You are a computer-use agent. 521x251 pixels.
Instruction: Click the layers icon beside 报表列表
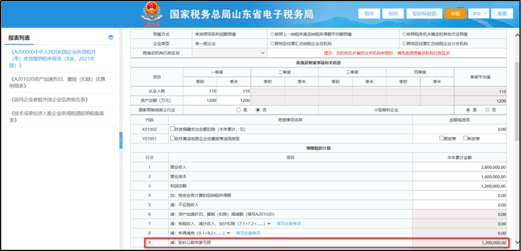pyautogui.click(x=111, y=38)
